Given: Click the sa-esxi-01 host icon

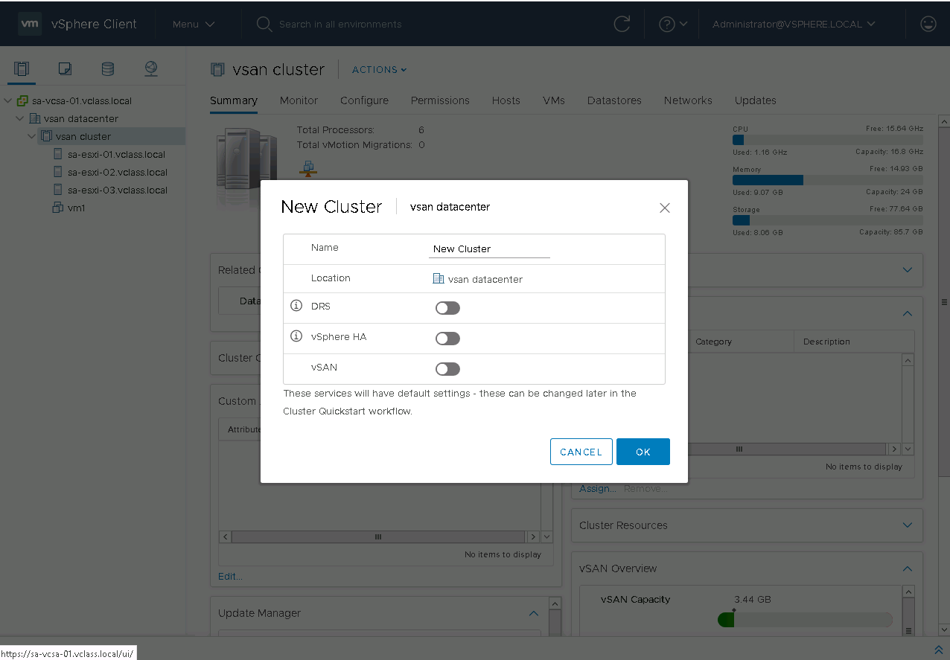Looking at the screenshot, I should [x=58, y=154].
